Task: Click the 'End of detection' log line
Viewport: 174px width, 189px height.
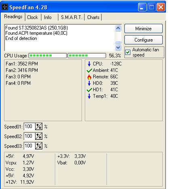Action: click(x=21, y=38)
